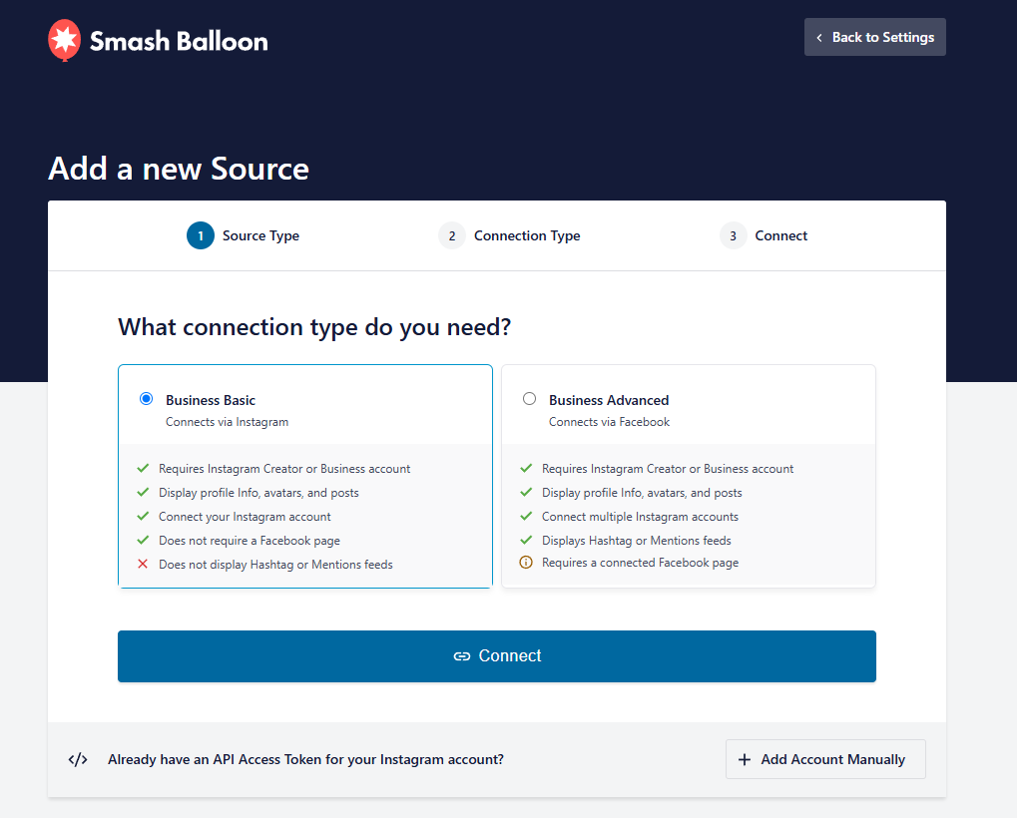
Task: Click the green checkmark beside Connect multiple Instagram accounts
Action: [526, 517]
